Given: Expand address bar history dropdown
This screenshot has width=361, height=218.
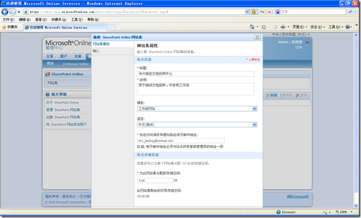Looking at the screenshot, I should [x=247, y=12].
